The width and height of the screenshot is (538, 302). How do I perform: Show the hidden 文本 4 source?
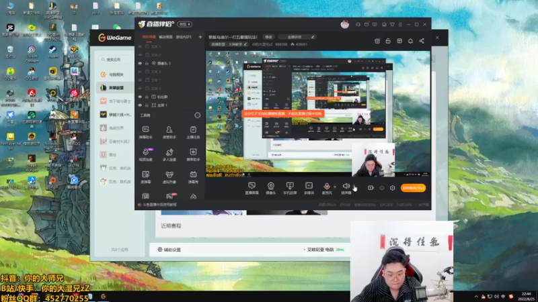pyautogui.click(x=140, y=72)
